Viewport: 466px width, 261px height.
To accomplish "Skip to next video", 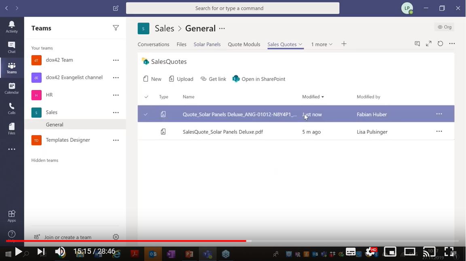I will coord(41,252).
